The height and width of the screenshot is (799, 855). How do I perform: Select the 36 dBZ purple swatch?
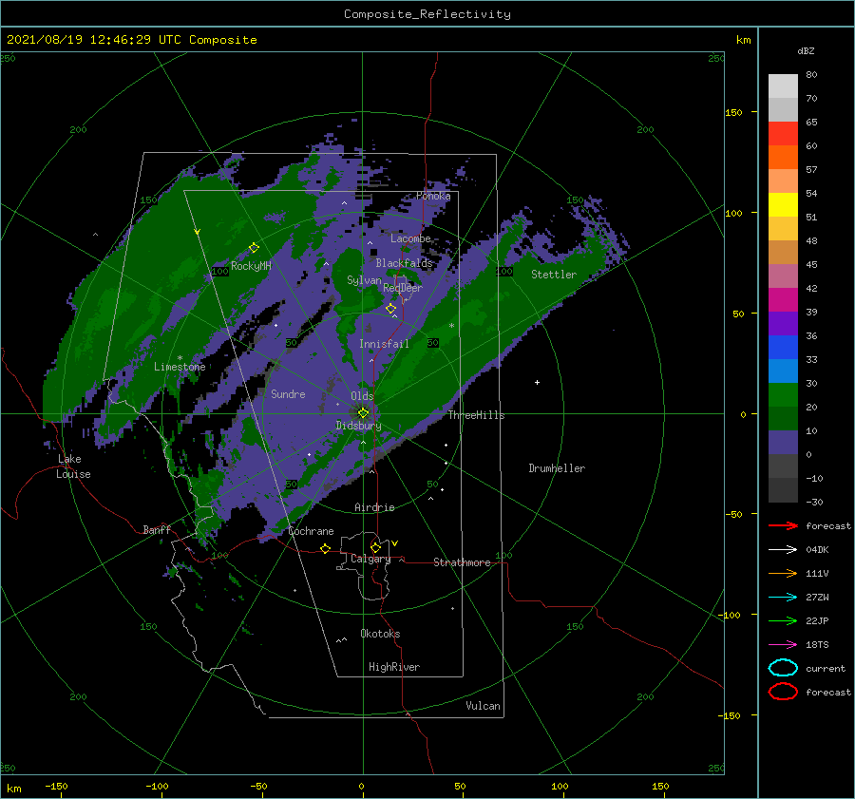click(783, 323)
